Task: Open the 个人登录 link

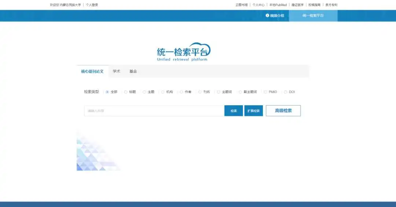Action: pyautogui.click(x=92, y=5)
